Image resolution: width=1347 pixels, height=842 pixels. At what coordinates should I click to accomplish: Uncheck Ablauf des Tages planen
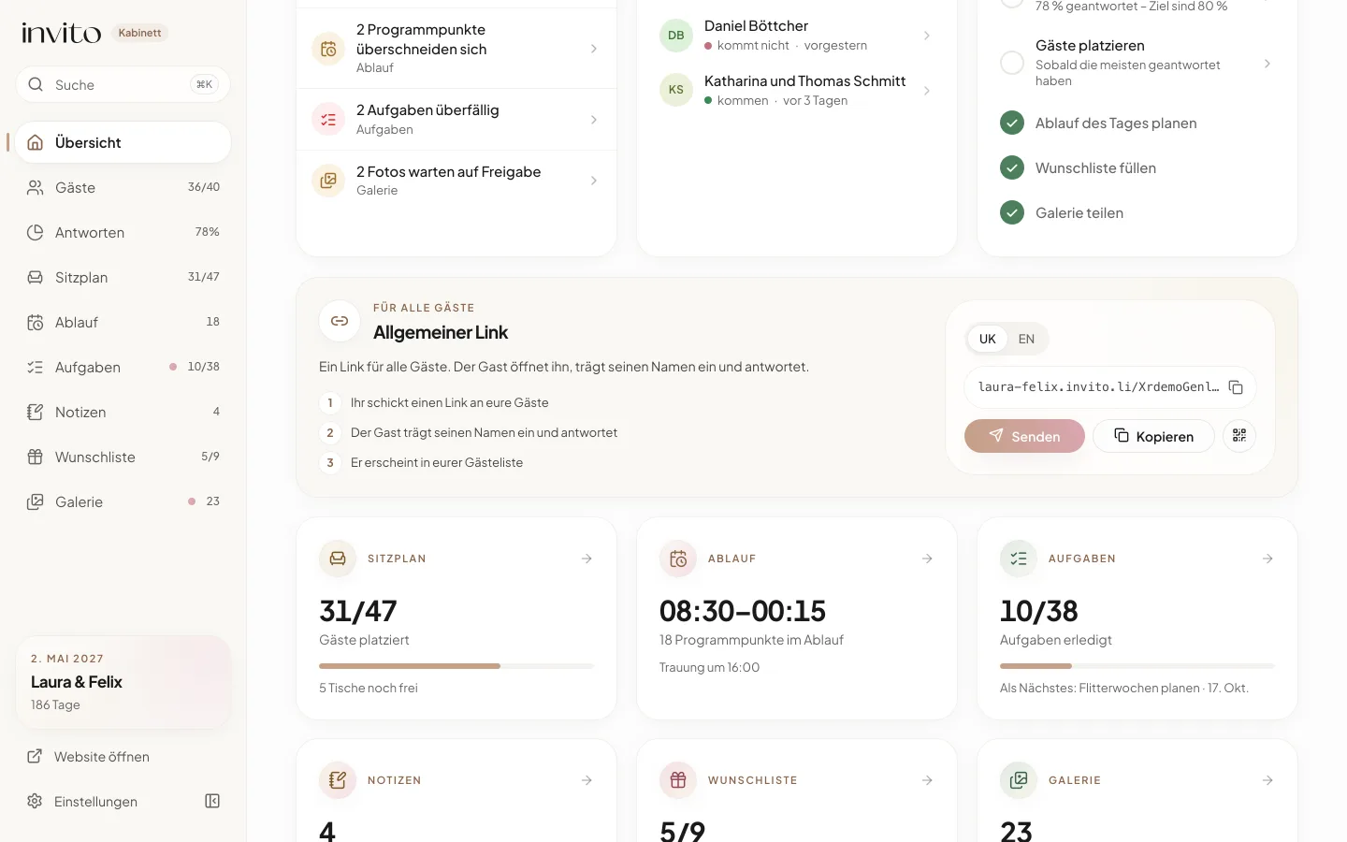coord(1012,123)
